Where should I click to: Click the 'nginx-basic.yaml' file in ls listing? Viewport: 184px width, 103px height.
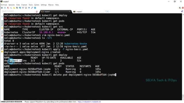76,46
